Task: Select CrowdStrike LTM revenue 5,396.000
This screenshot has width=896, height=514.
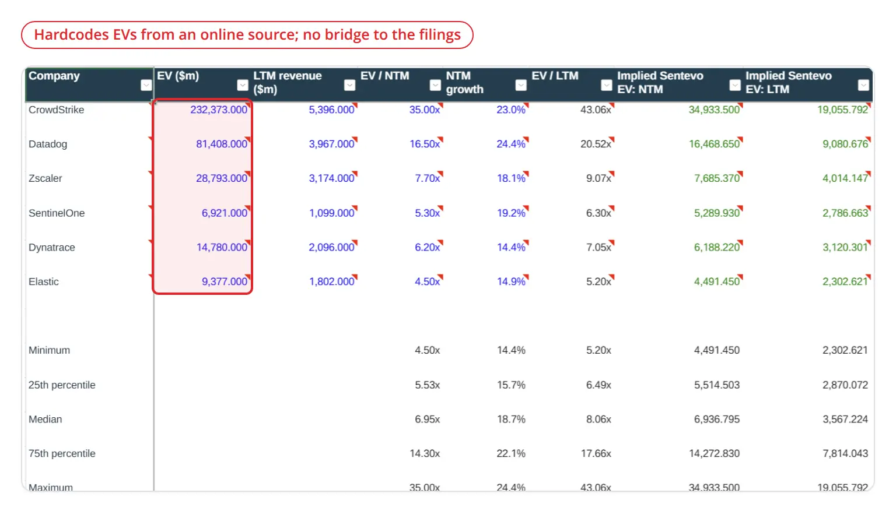Action: tap(332, 110)
